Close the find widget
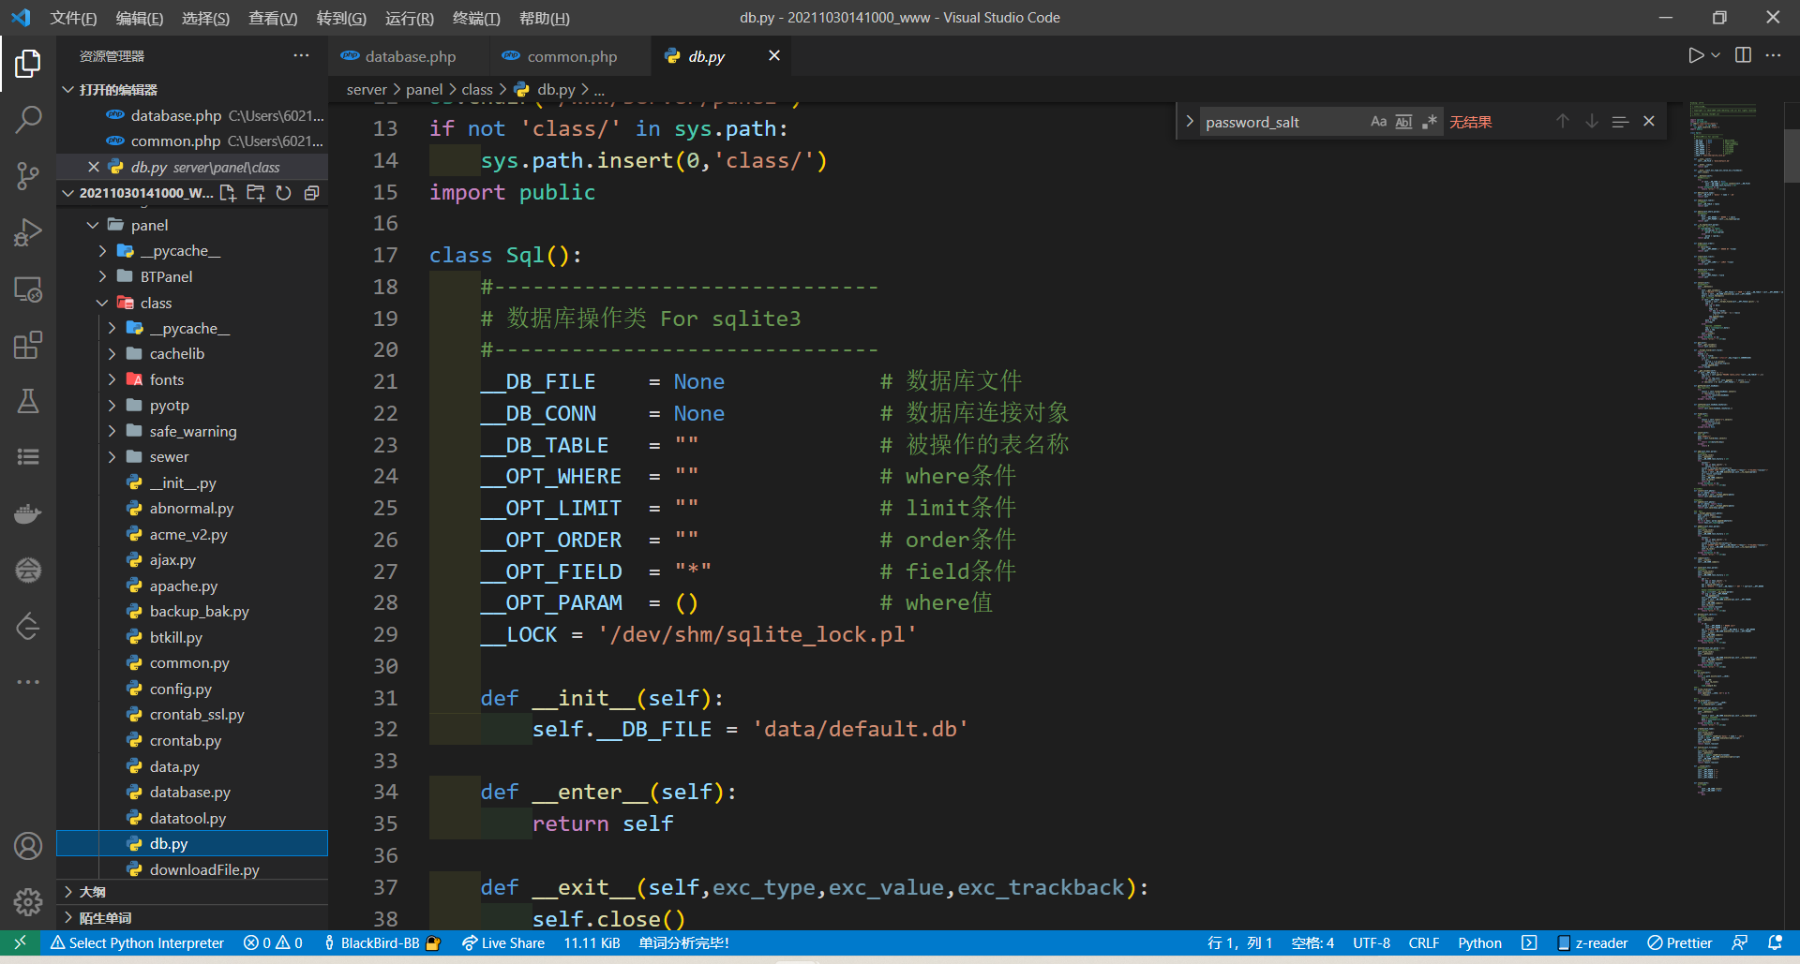The width and height of the screenshot is (1800, 964). pyautogui.click(x=1649, y=122)
